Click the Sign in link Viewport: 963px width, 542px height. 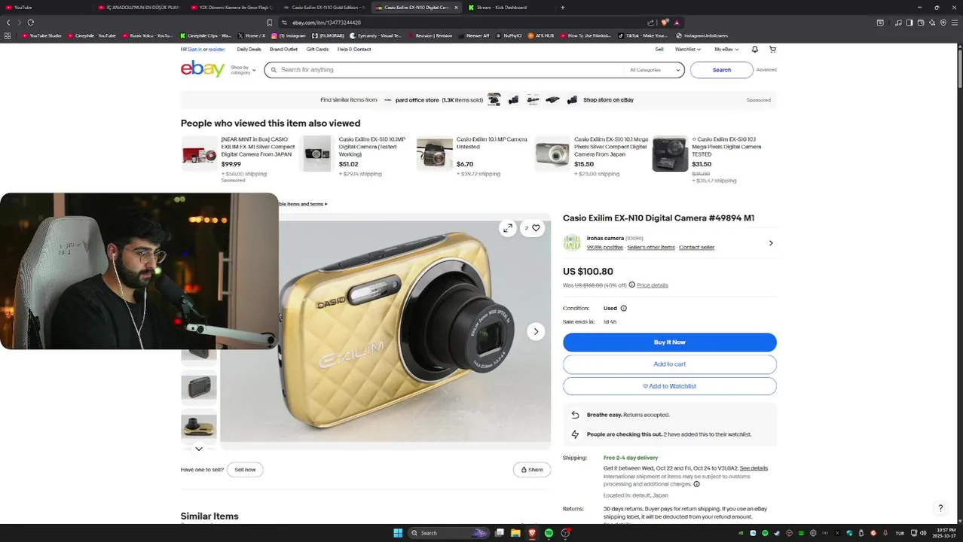click(194, 49)
